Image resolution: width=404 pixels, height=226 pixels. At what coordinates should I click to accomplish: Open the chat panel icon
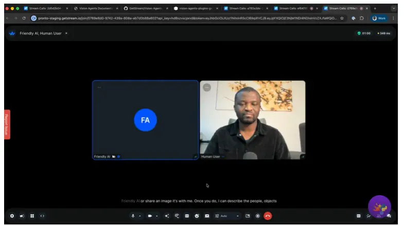[x=389, y=216]
